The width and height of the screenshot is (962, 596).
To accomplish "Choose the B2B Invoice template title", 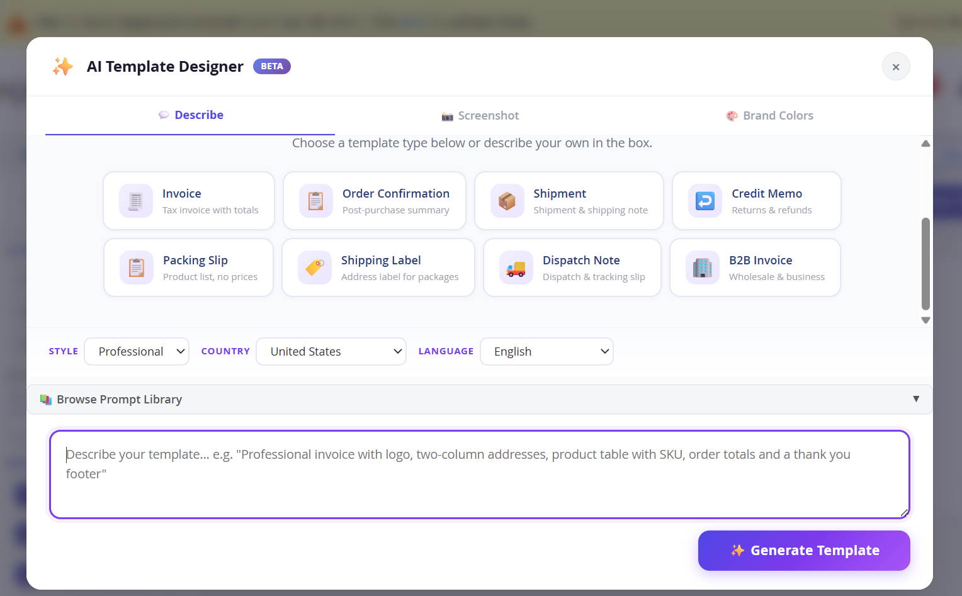I will pyautogui.click(x=761, y=261).
